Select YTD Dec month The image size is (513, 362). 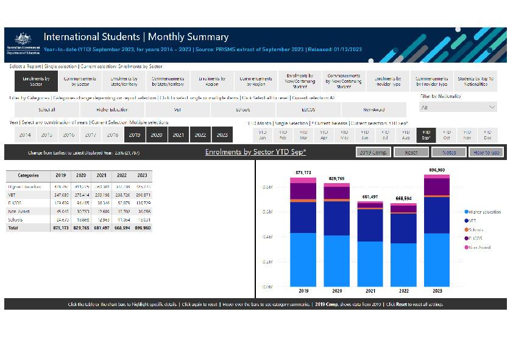click(487, 135)
